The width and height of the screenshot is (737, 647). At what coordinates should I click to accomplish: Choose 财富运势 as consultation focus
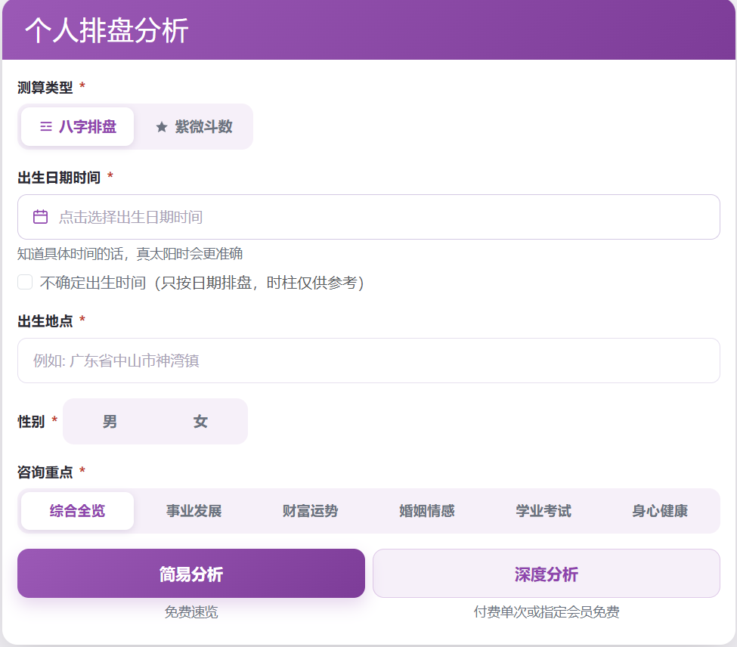[x=310, y=511]
